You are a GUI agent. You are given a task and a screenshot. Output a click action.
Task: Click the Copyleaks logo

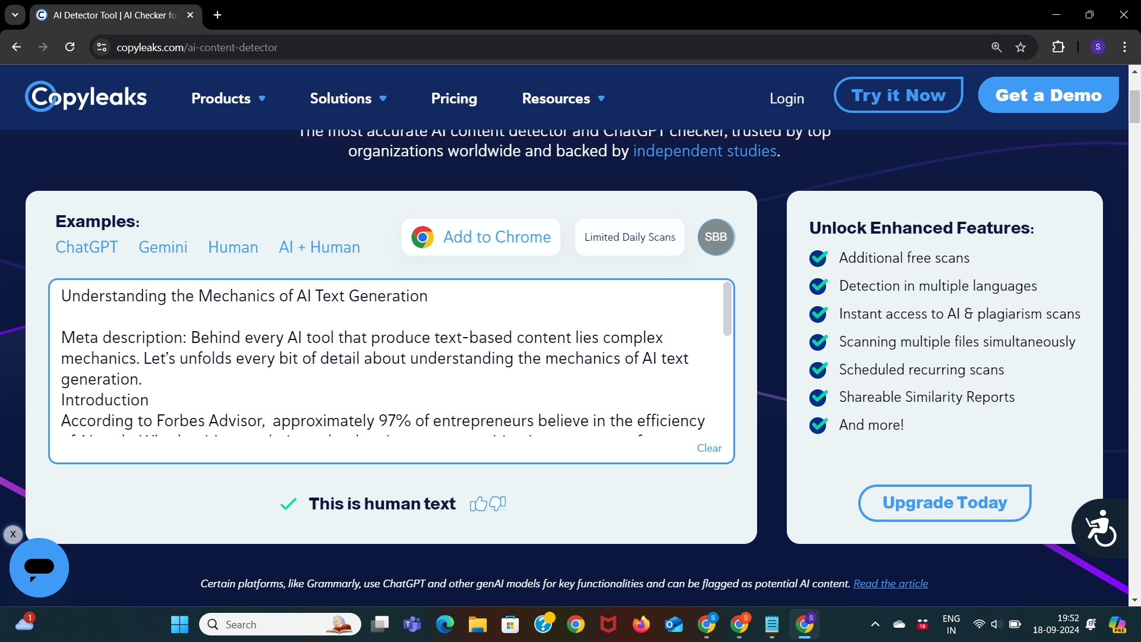coord(86,97)
